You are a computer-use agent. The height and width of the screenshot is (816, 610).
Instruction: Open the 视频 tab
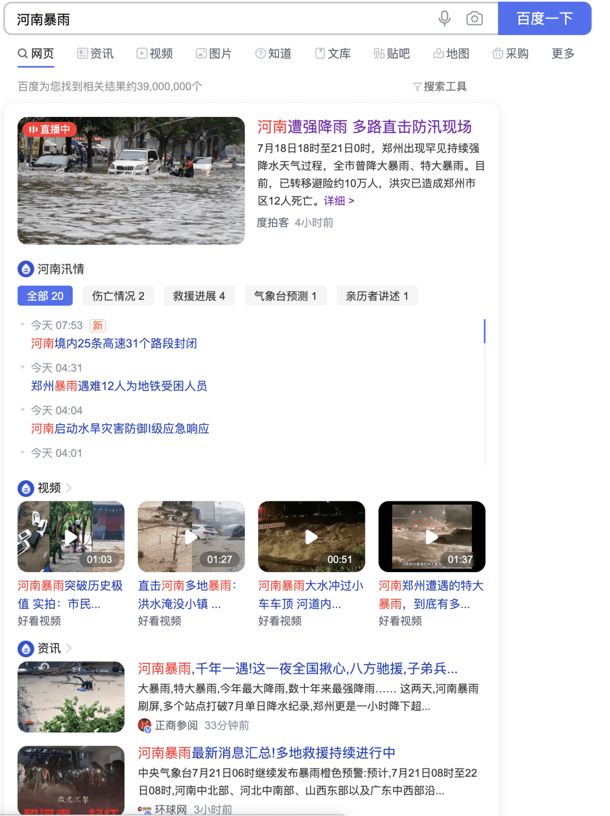155,54
